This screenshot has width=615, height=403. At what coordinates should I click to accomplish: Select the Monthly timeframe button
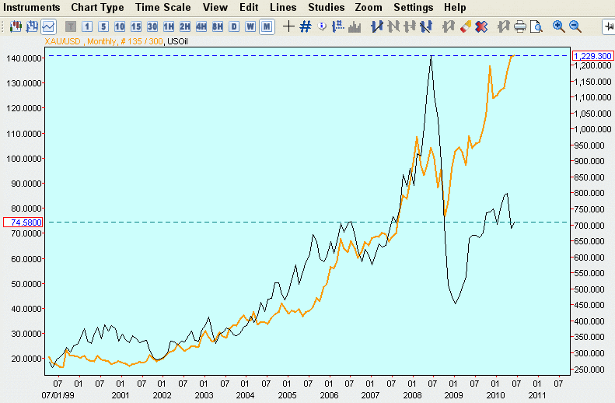pyautogui.click(x=267, y=26)
